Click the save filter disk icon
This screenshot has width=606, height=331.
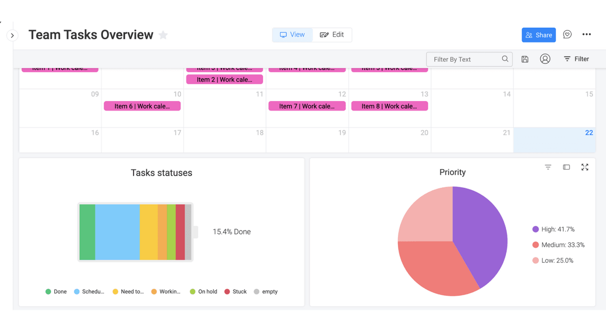pyautogui.click(x=525, y=59)
